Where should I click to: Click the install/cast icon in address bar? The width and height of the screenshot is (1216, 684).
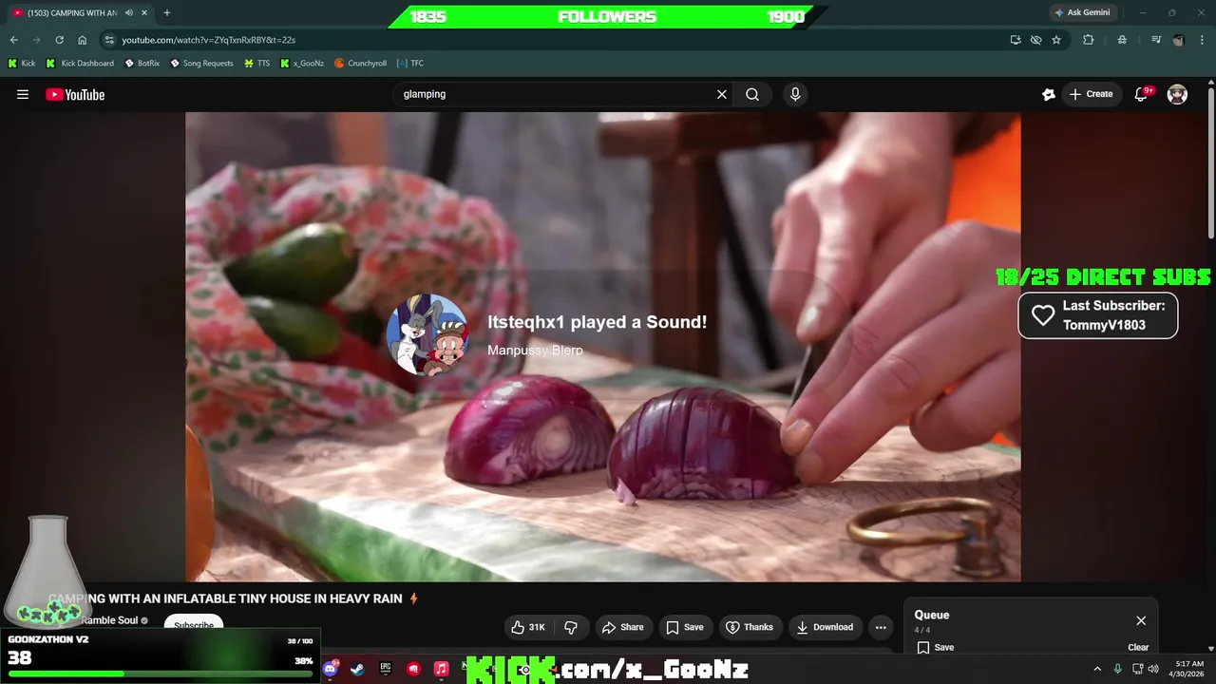tap(1016, 40)
